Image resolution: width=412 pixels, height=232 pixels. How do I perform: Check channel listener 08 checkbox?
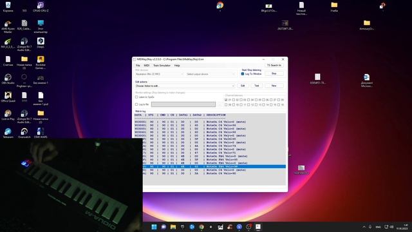279,100
